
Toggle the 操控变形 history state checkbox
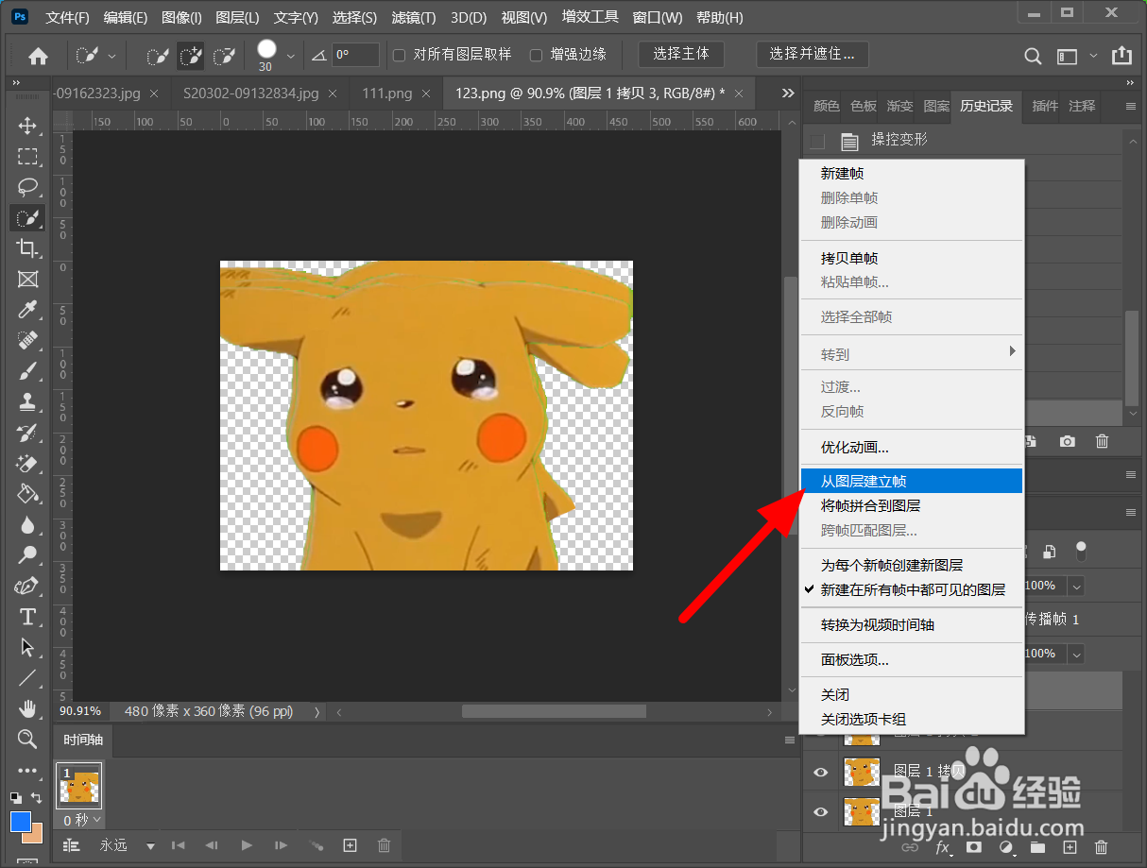pos(817,141)
